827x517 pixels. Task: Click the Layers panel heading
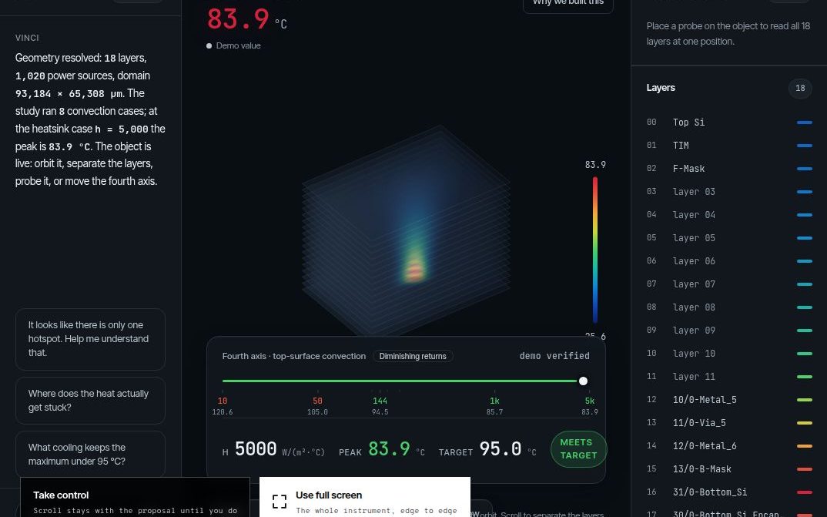[661, 88]
